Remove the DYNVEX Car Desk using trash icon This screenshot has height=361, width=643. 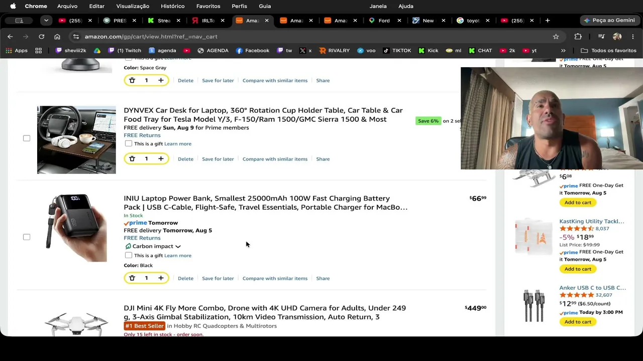(132, 159)
